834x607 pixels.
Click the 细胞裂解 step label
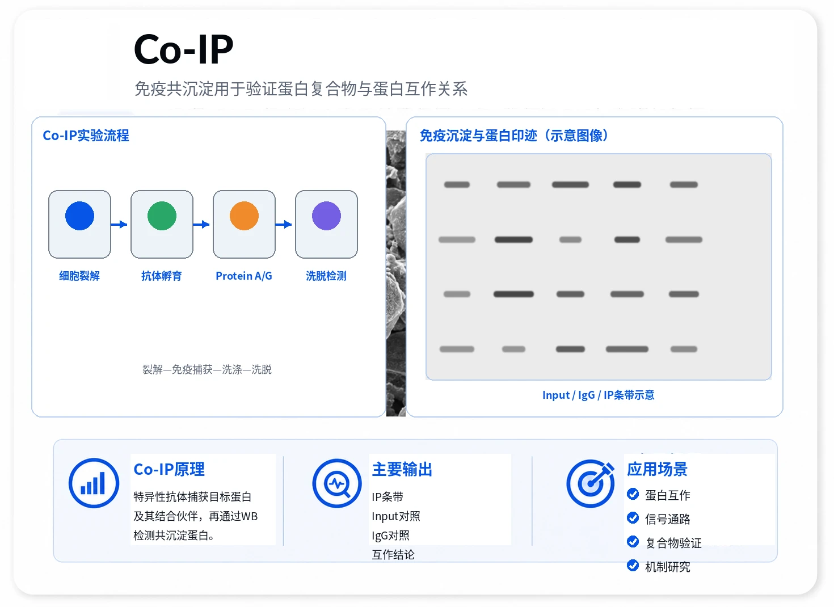point(79,276)
